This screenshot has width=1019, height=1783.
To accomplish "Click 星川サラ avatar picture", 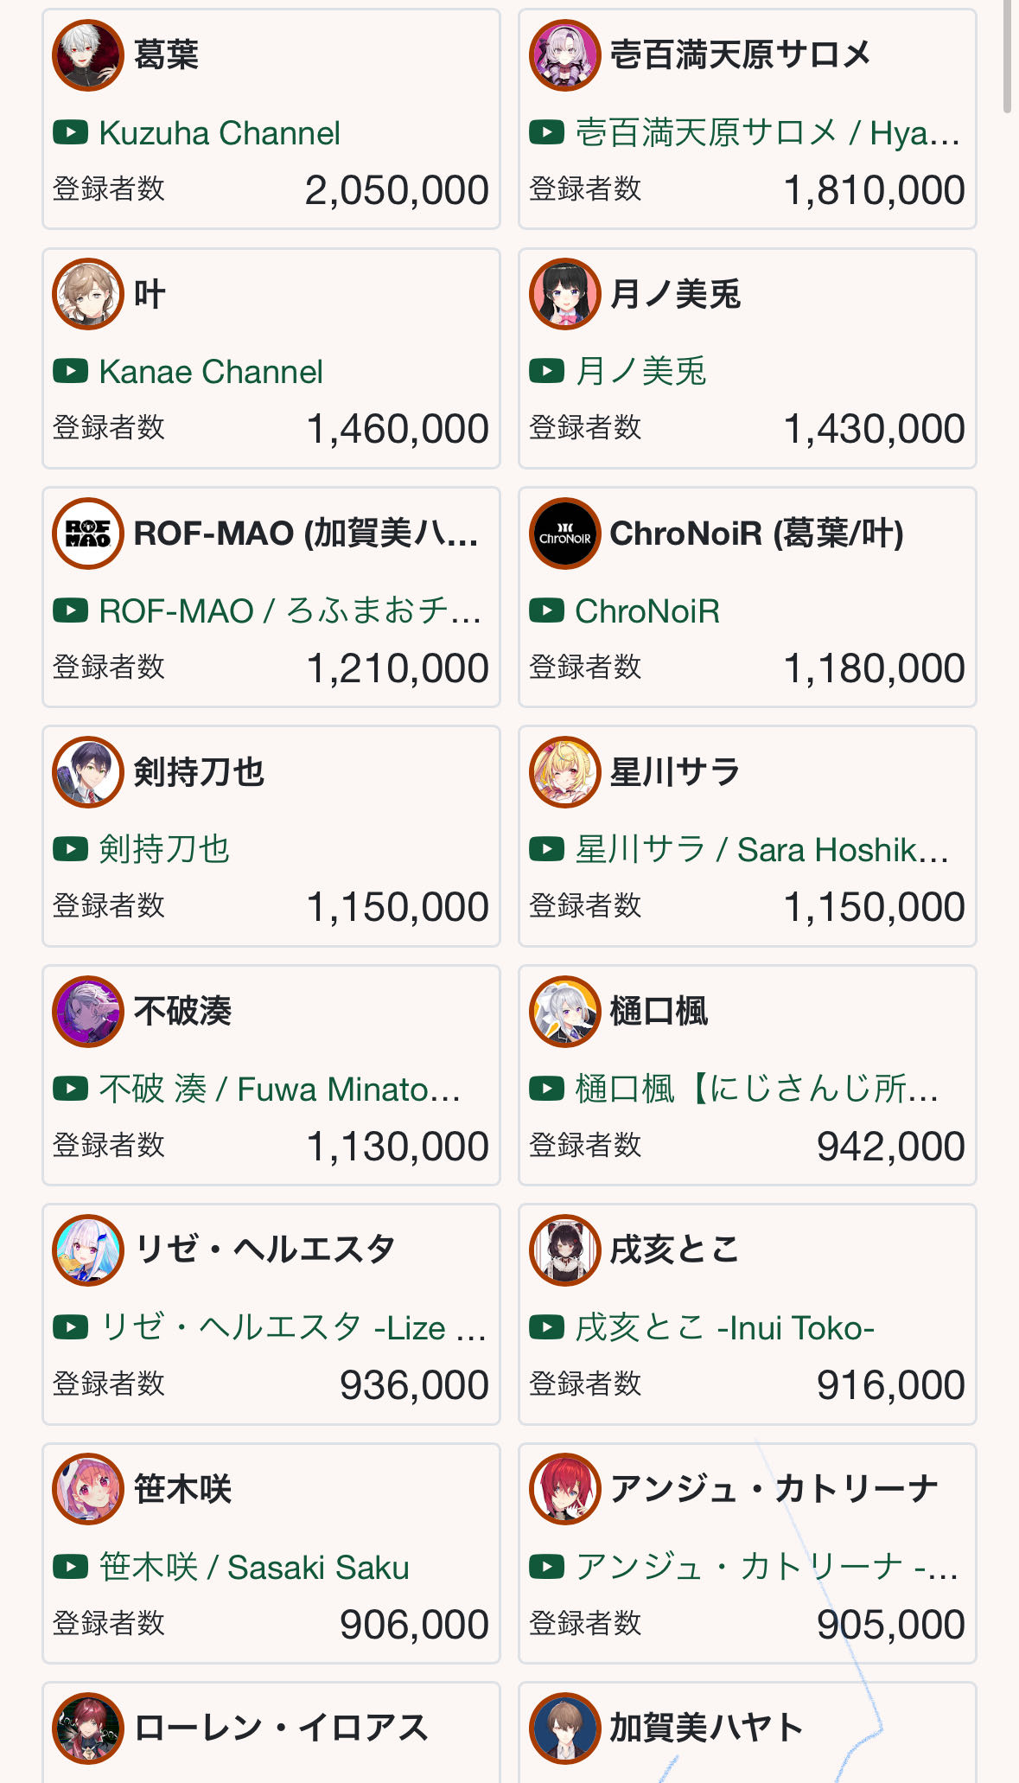I will [x=564, y=772].
